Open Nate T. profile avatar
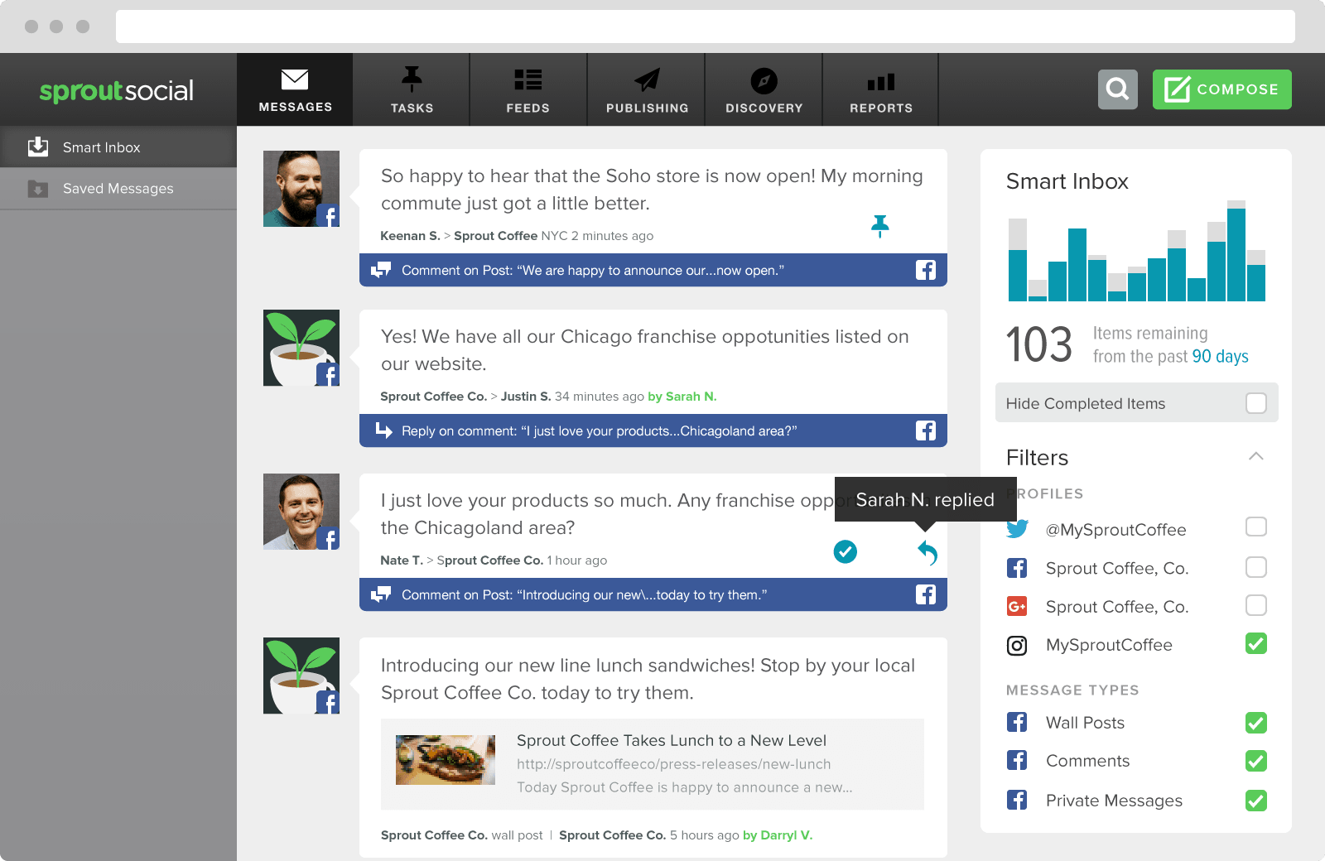This screenshot has height=861, width=1325. (301, 512)
